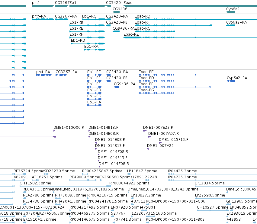Click the CG9436 gene label in top track
This screenshot has width=257, height=224.
tap(120, 9)
